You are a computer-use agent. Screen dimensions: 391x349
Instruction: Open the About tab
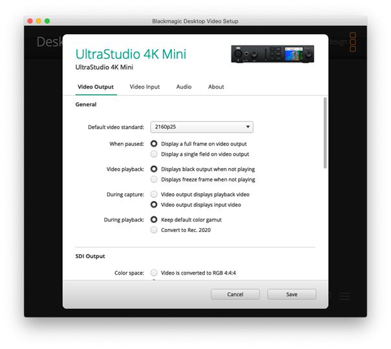[216, 87]
